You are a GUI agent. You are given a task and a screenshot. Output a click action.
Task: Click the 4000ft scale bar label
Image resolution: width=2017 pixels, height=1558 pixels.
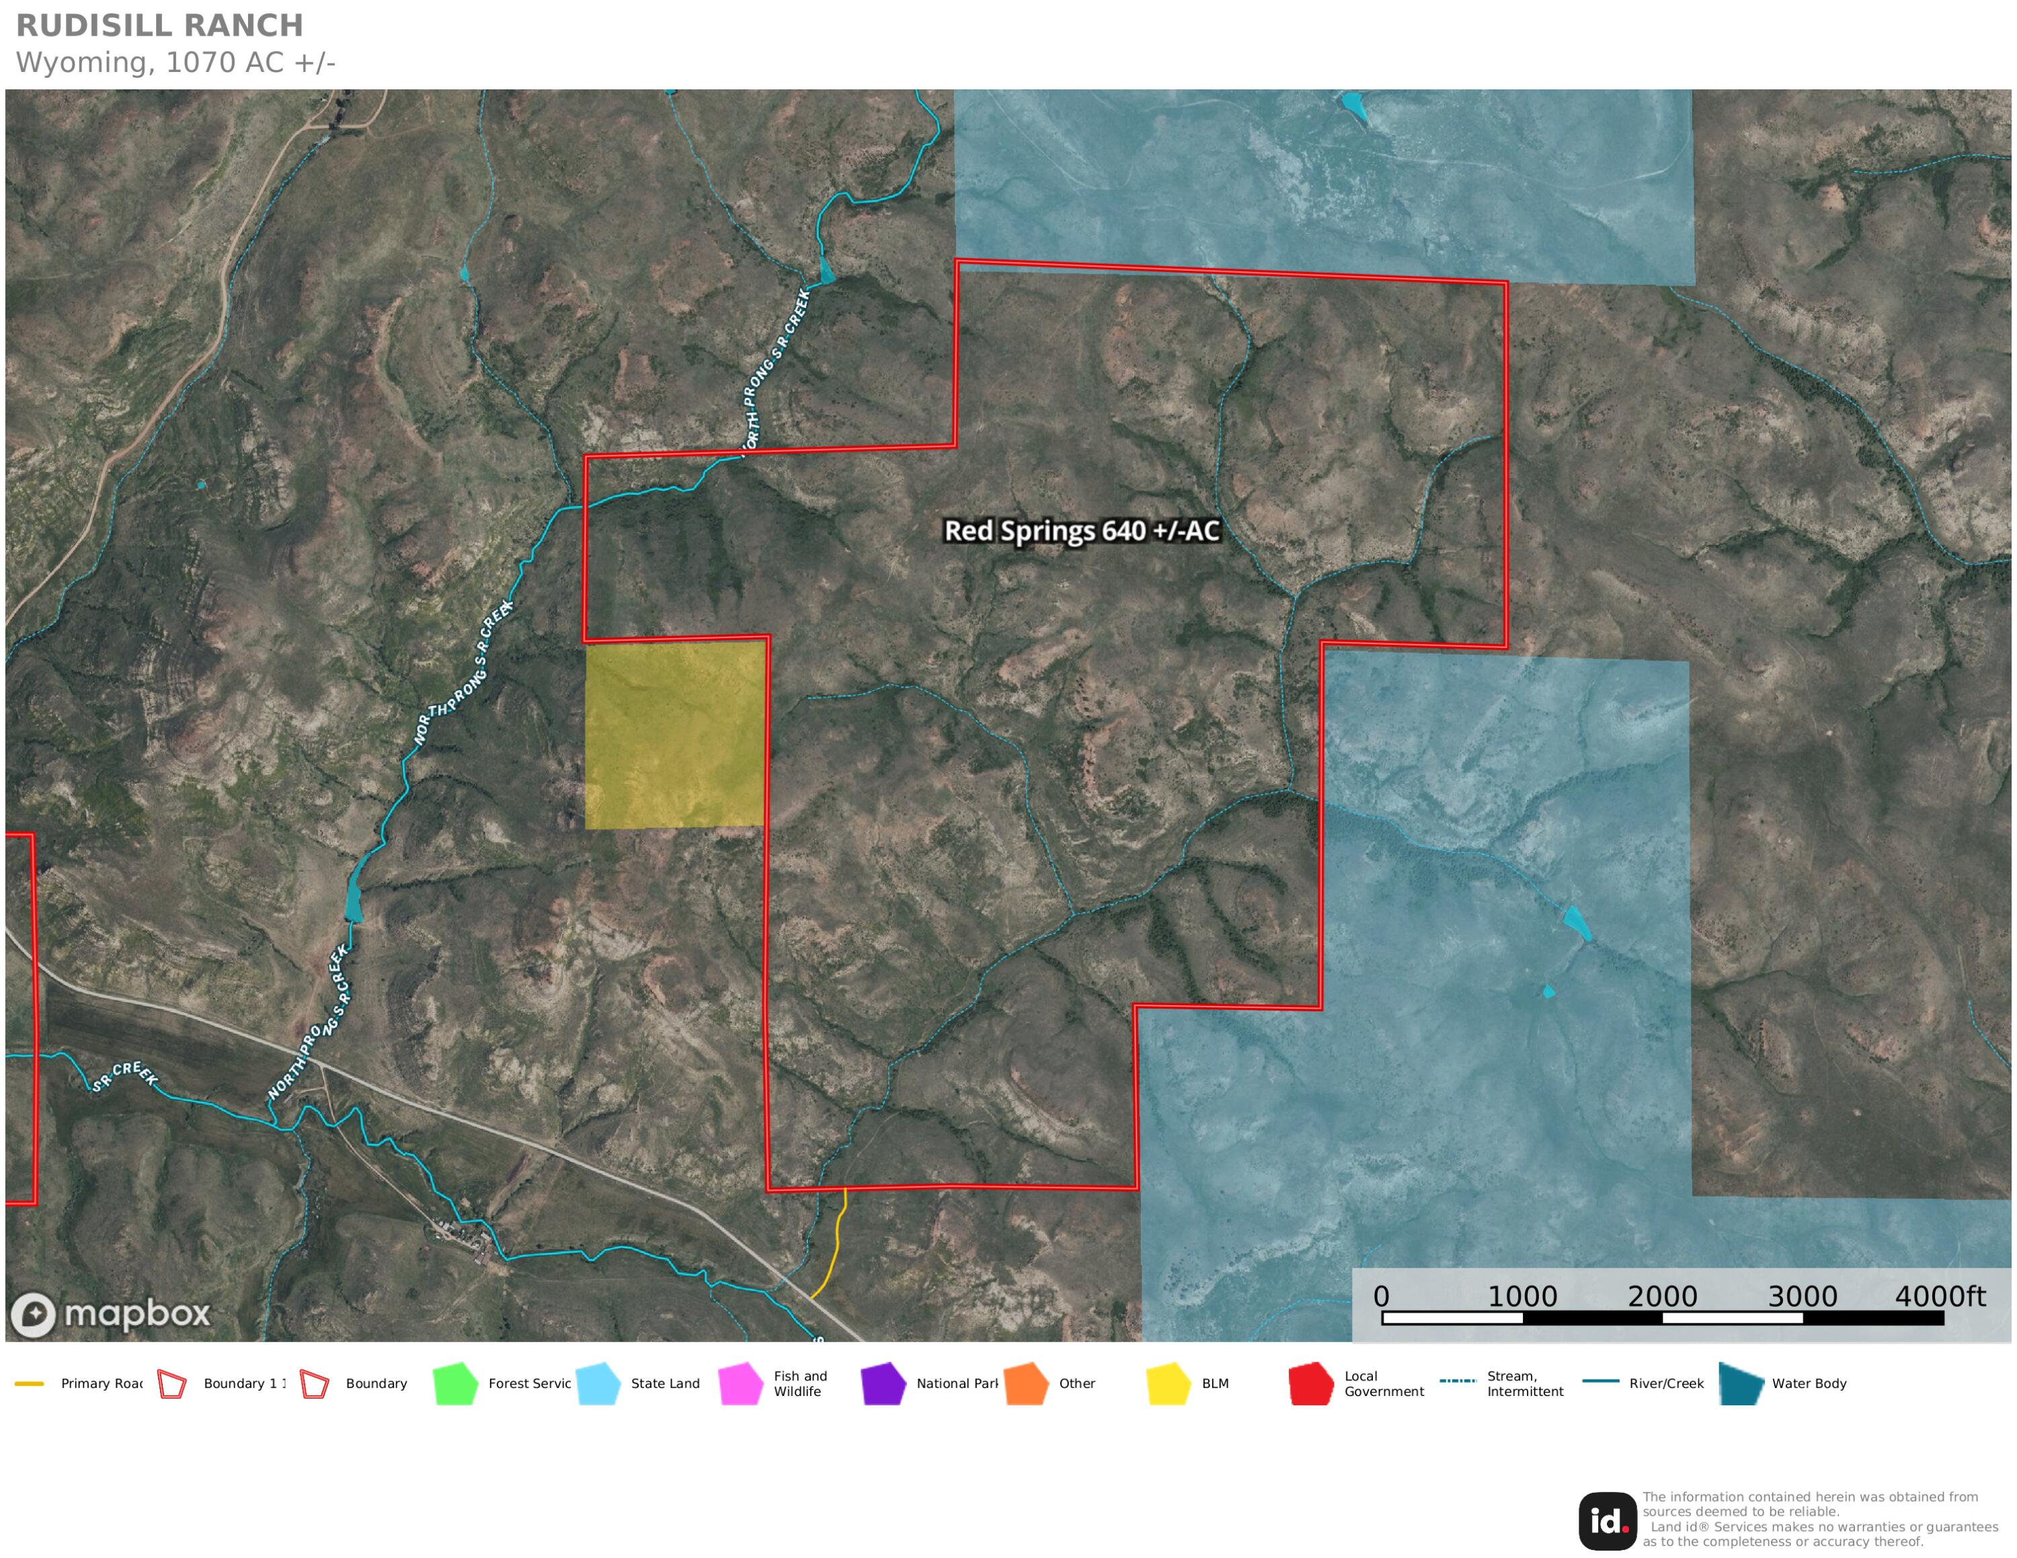pos(1940,1296)
